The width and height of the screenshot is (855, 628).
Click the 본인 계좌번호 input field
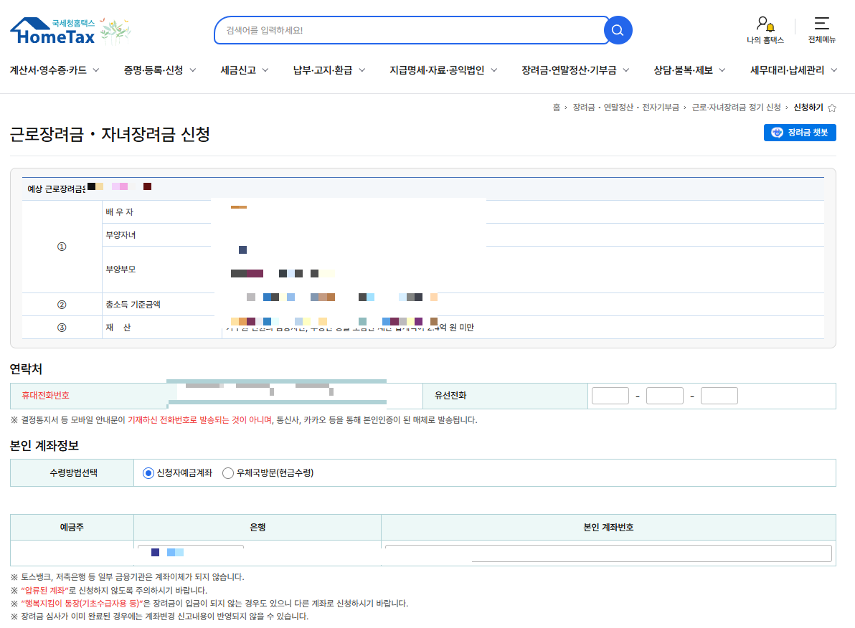pyautogui.click(x=608, y=553)
